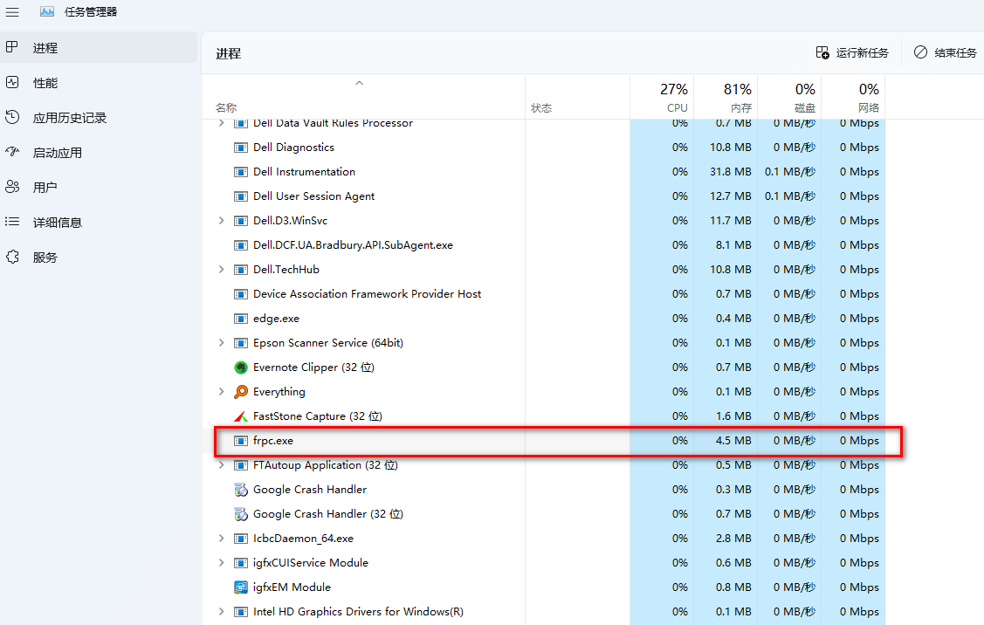Screen dimensions: 984x625
Task: Open the hamburger navigation menu
Action: coord(12,12)
